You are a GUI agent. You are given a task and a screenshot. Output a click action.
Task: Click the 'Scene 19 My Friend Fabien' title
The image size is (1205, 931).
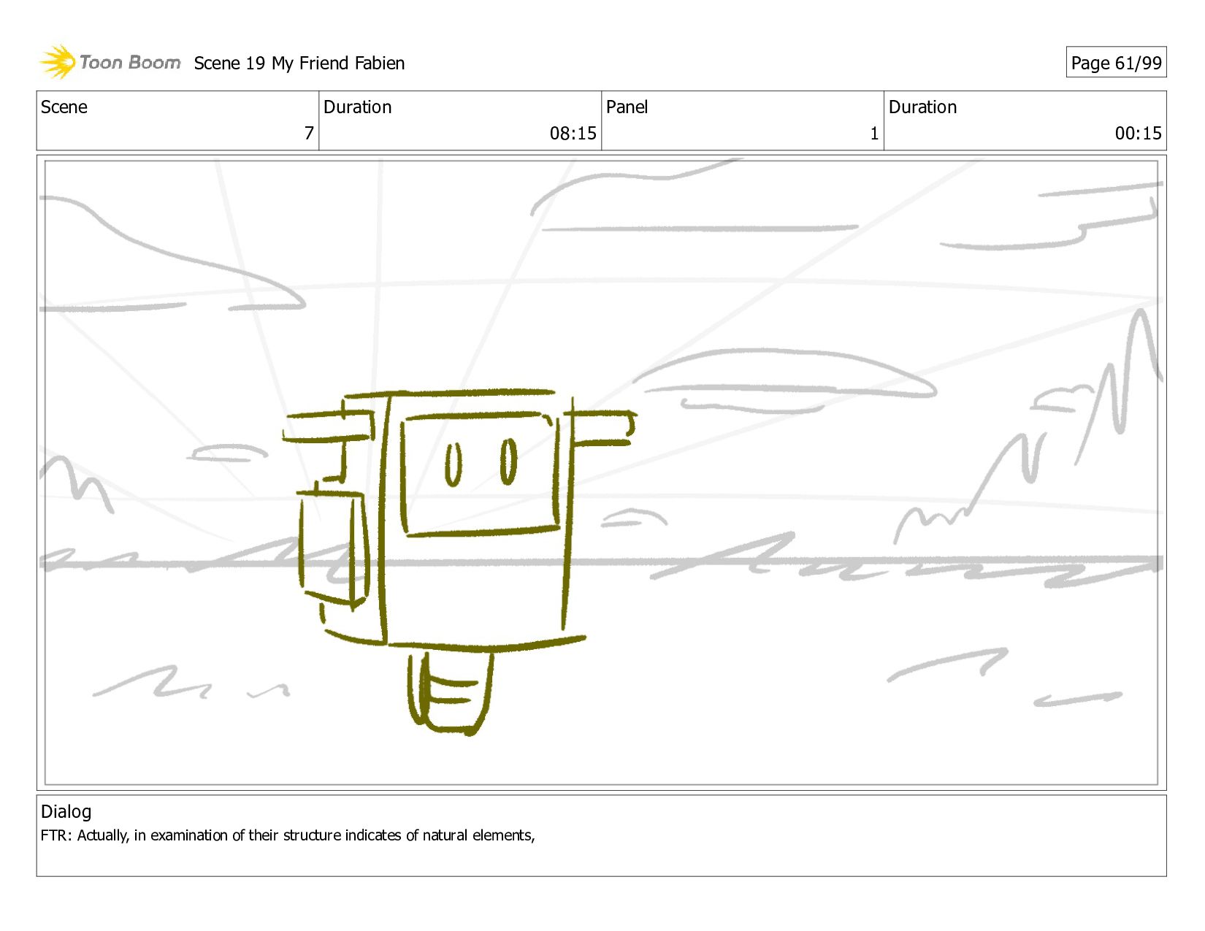click(x=299, y=64)
